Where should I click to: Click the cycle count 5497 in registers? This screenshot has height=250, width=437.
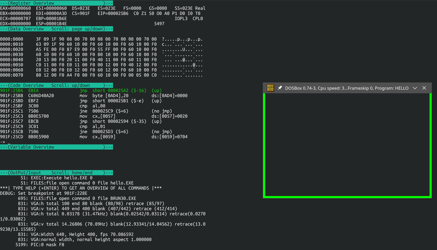[159, 24]
